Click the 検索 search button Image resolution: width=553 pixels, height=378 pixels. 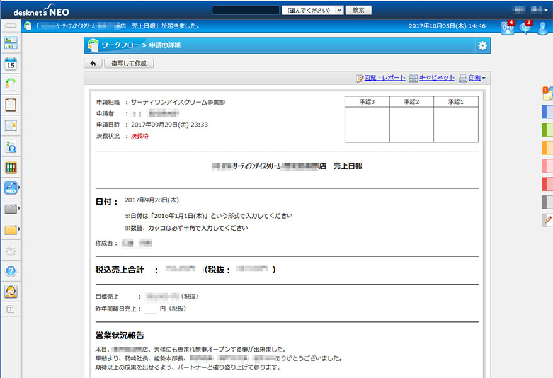[358, 10]
